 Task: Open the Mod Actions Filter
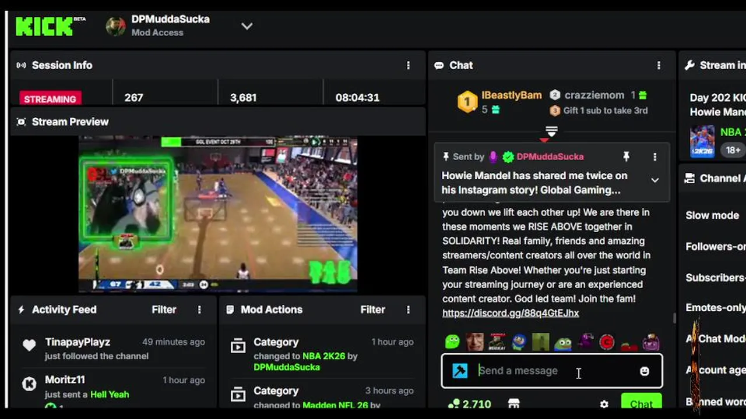372,310
